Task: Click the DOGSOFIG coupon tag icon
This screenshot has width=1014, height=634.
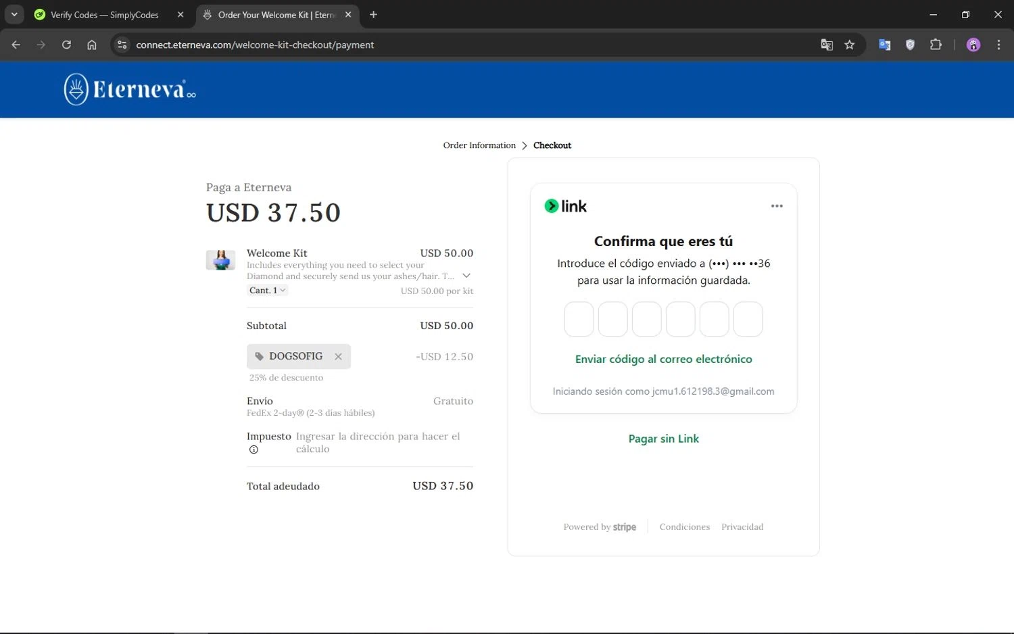Action: click(259, 356)
